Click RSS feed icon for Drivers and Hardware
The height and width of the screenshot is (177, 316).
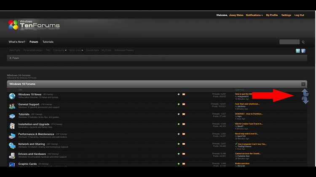point(184,154)
